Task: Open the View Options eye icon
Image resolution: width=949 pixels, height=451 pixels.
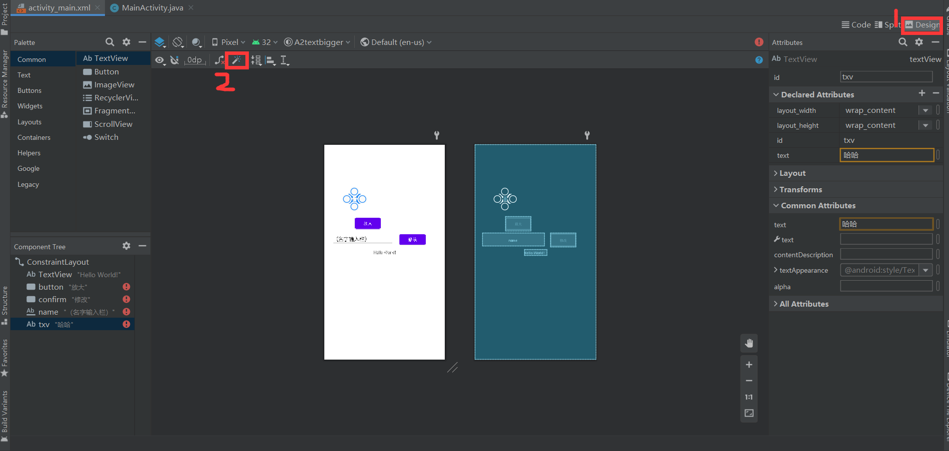Action: [160, 60]
